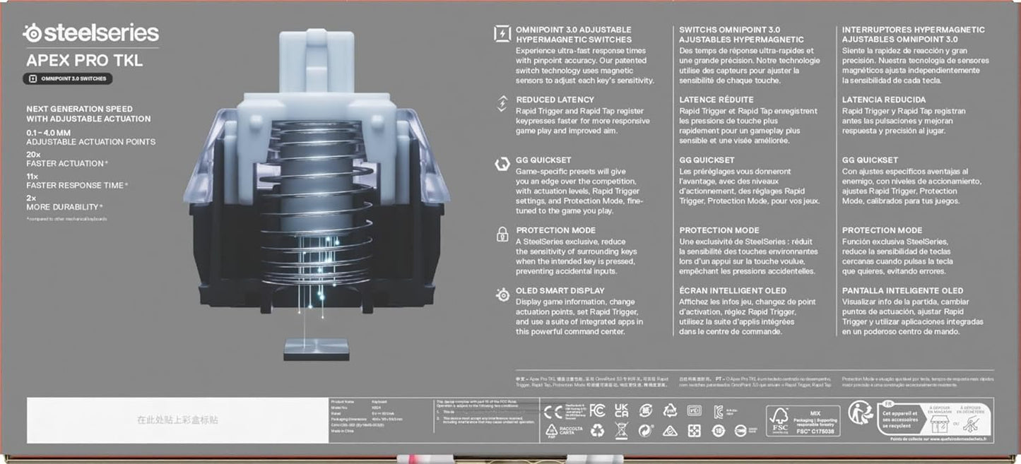The height and width of the screenshot is (464, 1021).
Task: Click the FSC Mix packaging label
Action: click(803, 420)
